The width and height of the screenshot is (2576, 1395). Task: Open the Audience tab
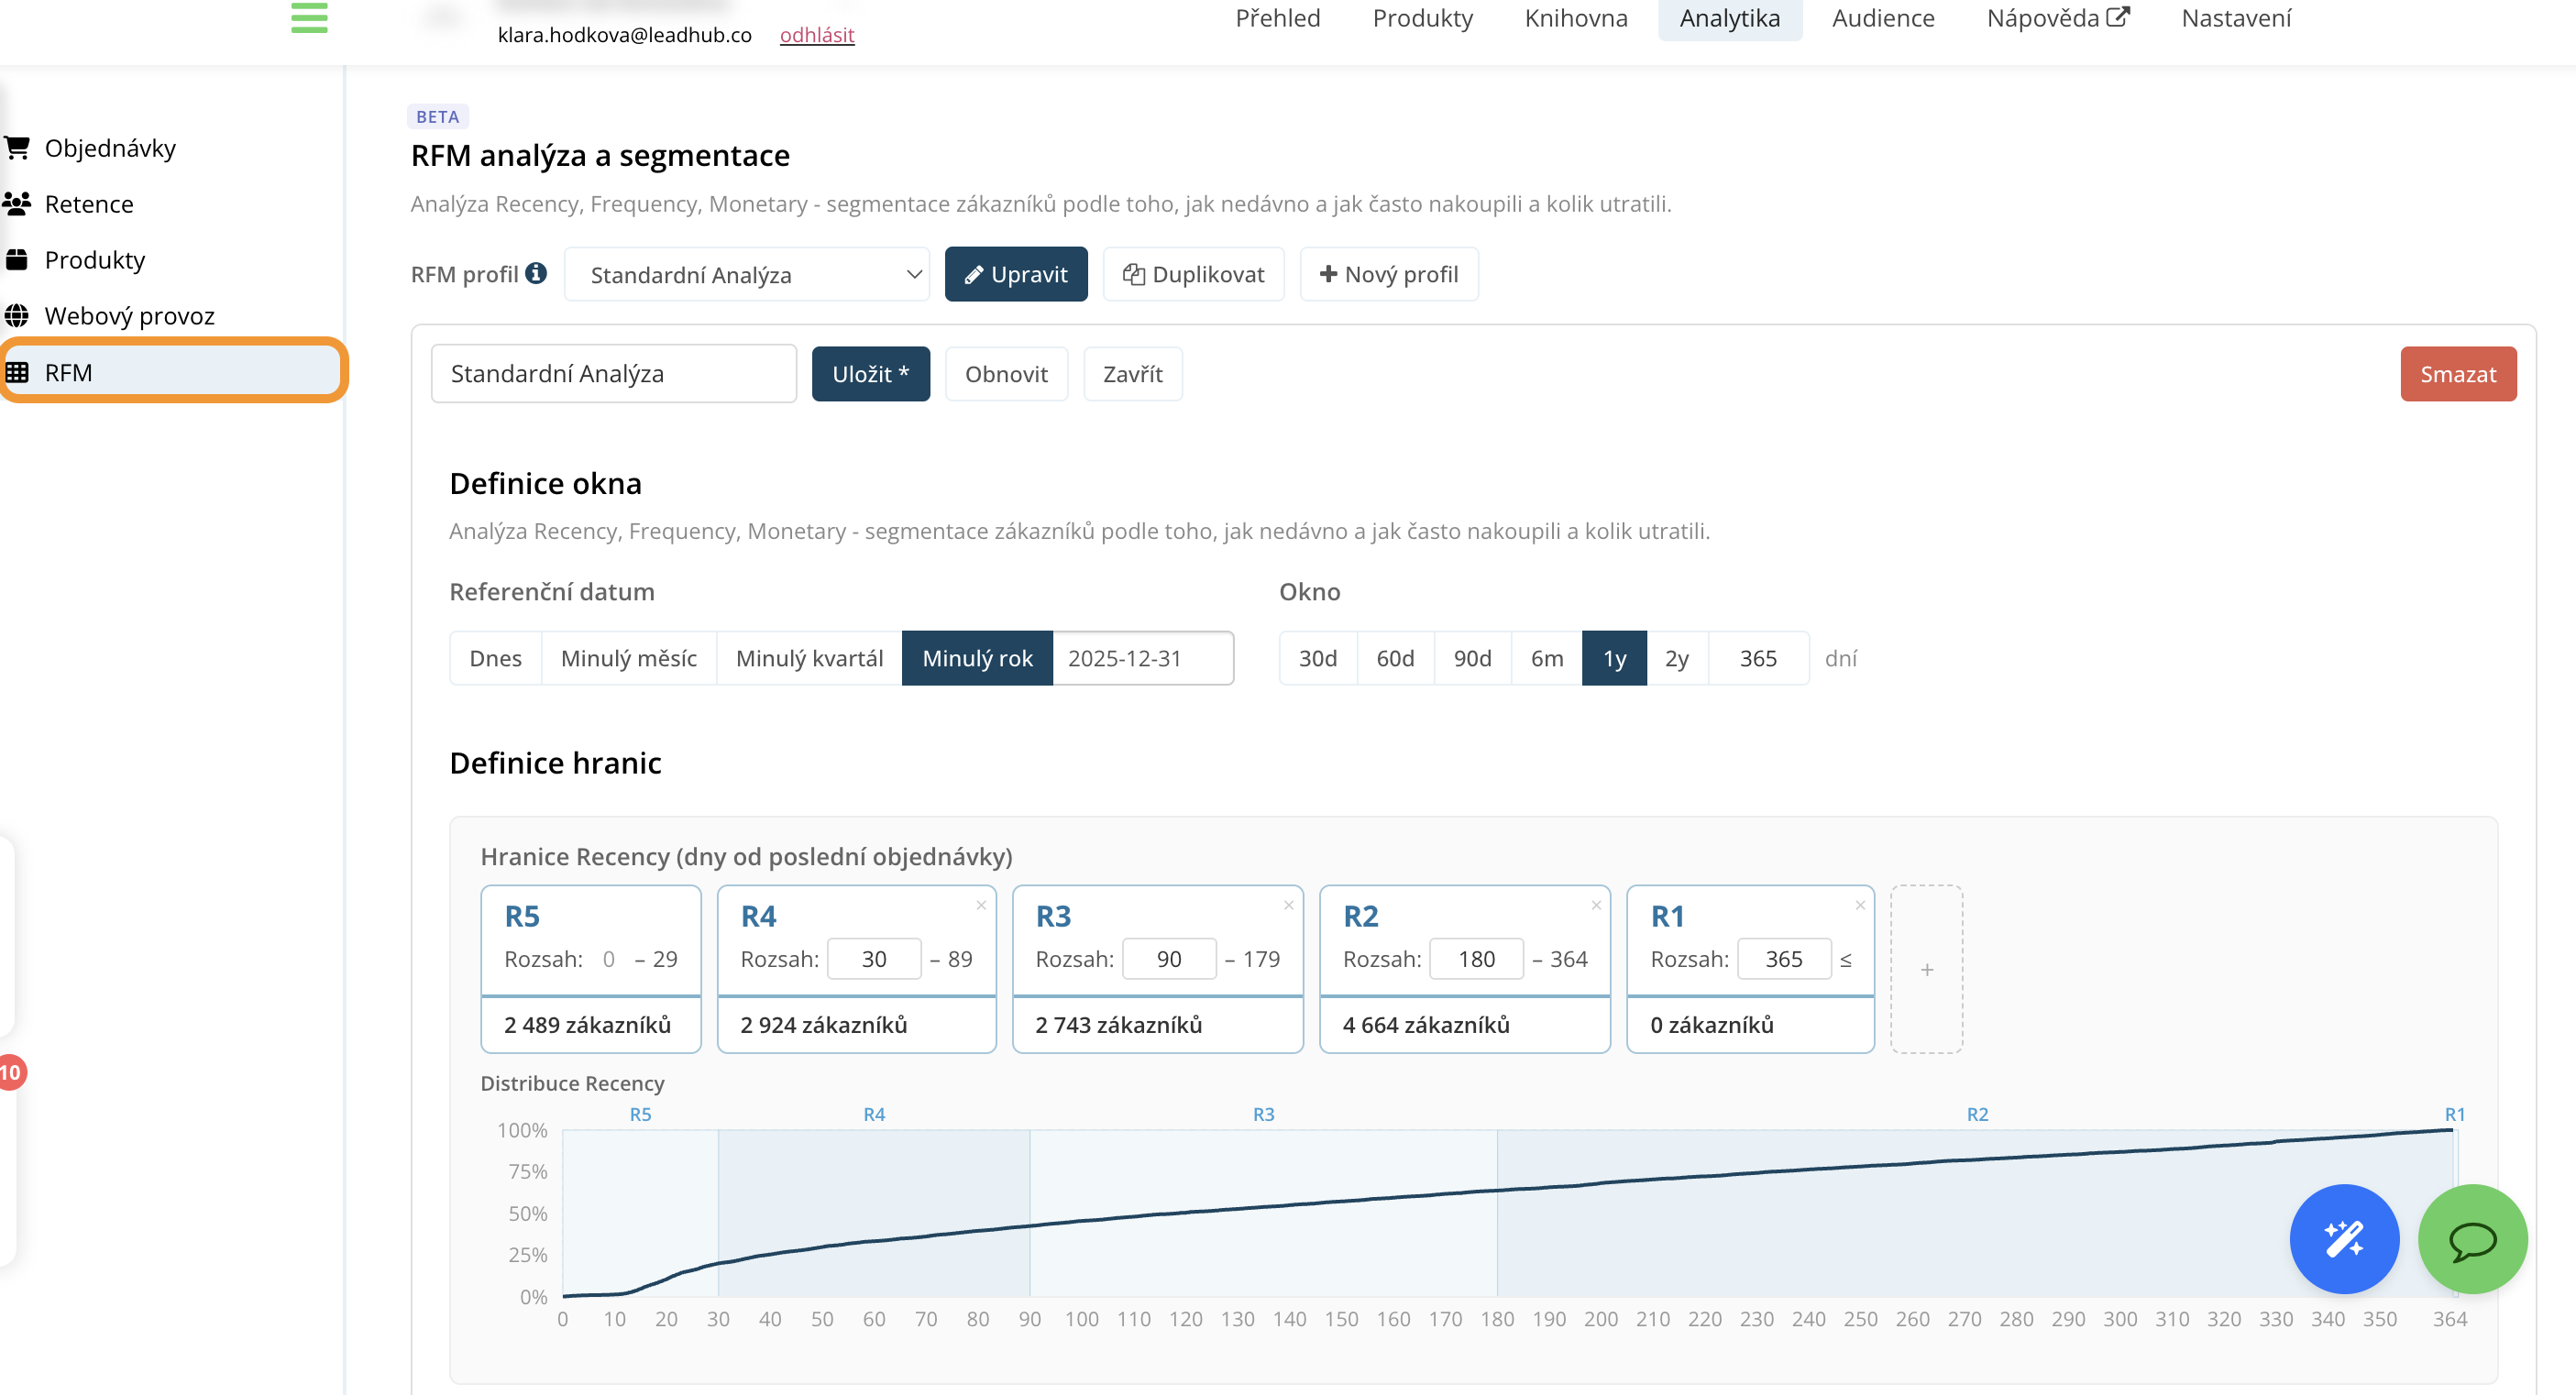(1882, 18)
